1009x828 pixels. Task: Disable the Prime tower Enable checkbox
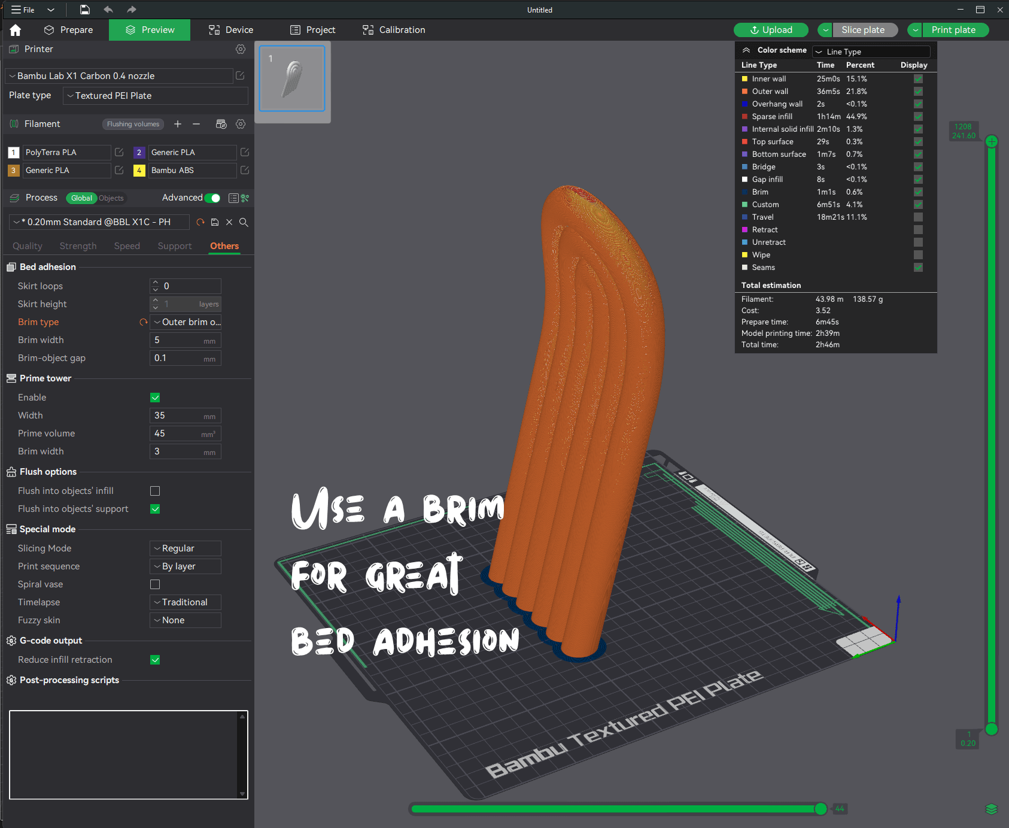point(155,398)
